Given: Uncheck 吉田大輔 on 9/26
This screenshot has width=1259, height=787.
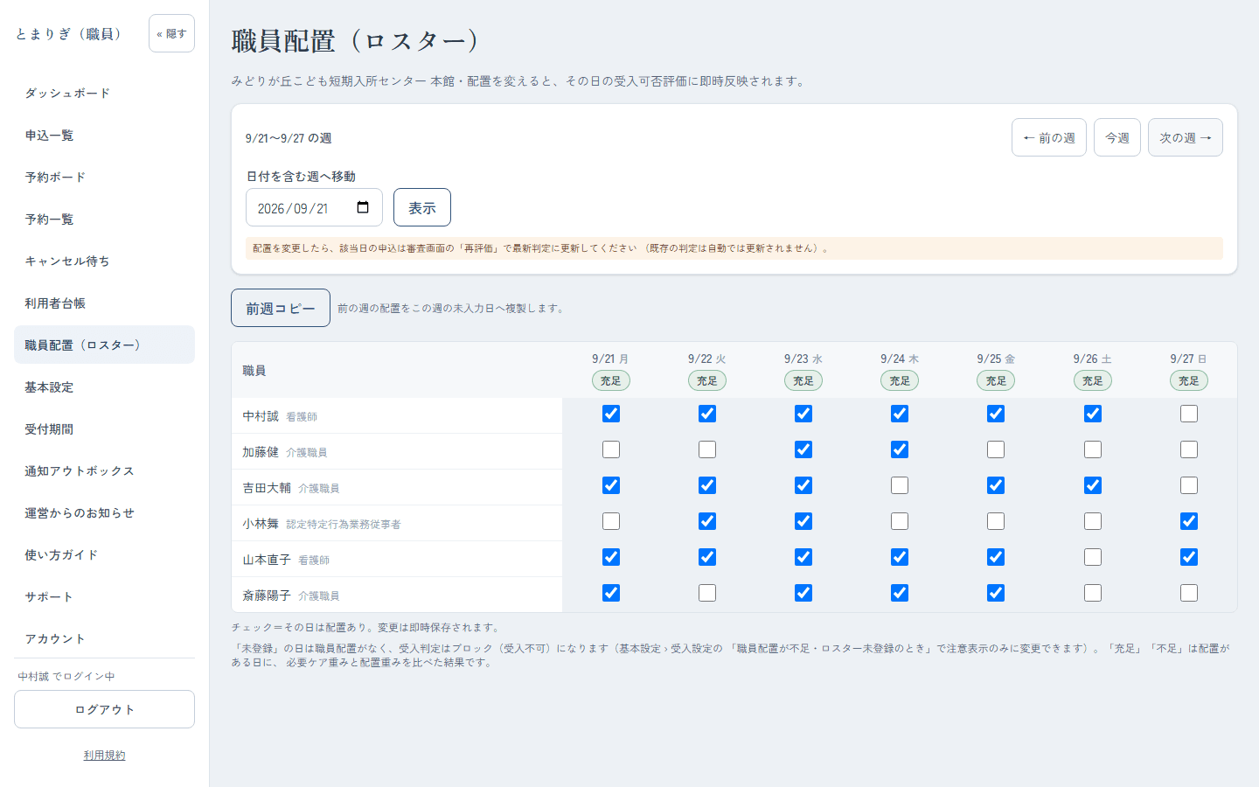Looking at the screenshot, I should (1093, 485).
